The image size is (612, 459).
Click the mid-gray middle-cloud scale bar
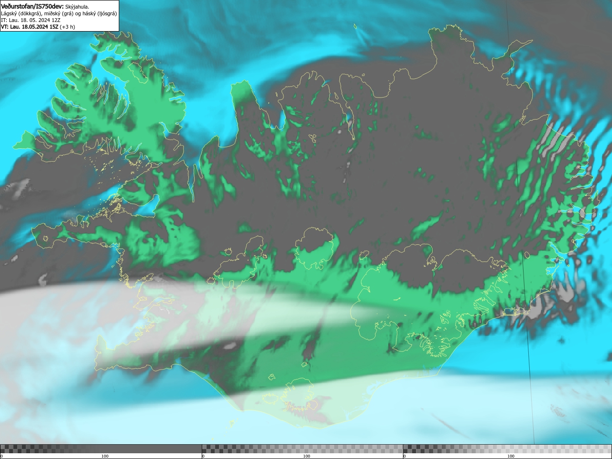(x=302, y=448)
